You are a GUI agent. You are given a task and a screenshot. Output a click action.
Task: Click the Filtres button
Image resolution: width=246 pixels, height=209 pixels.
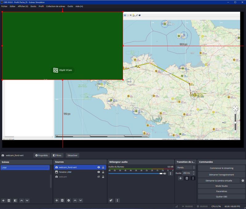57,155
